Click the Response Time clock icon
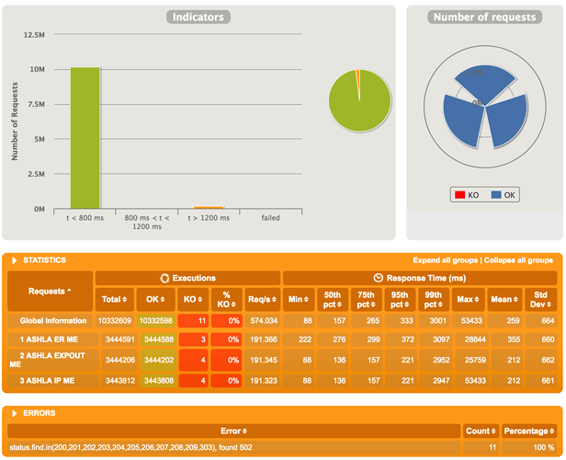Screen dimensions: 566x460 tap(378, 278)
